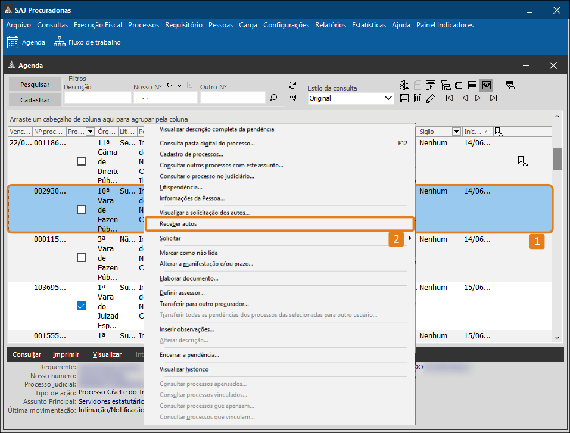Open the Sigilo column filter dropdown

coord(456,132)
